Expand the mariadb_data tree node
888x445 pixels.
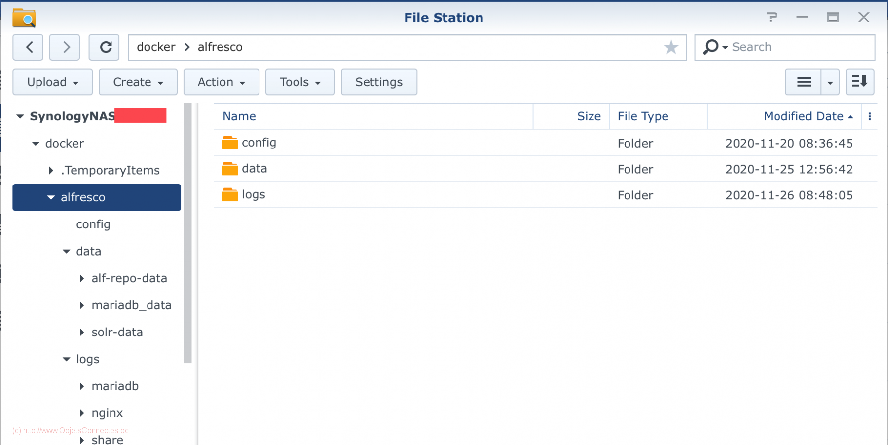click(82, 305)
